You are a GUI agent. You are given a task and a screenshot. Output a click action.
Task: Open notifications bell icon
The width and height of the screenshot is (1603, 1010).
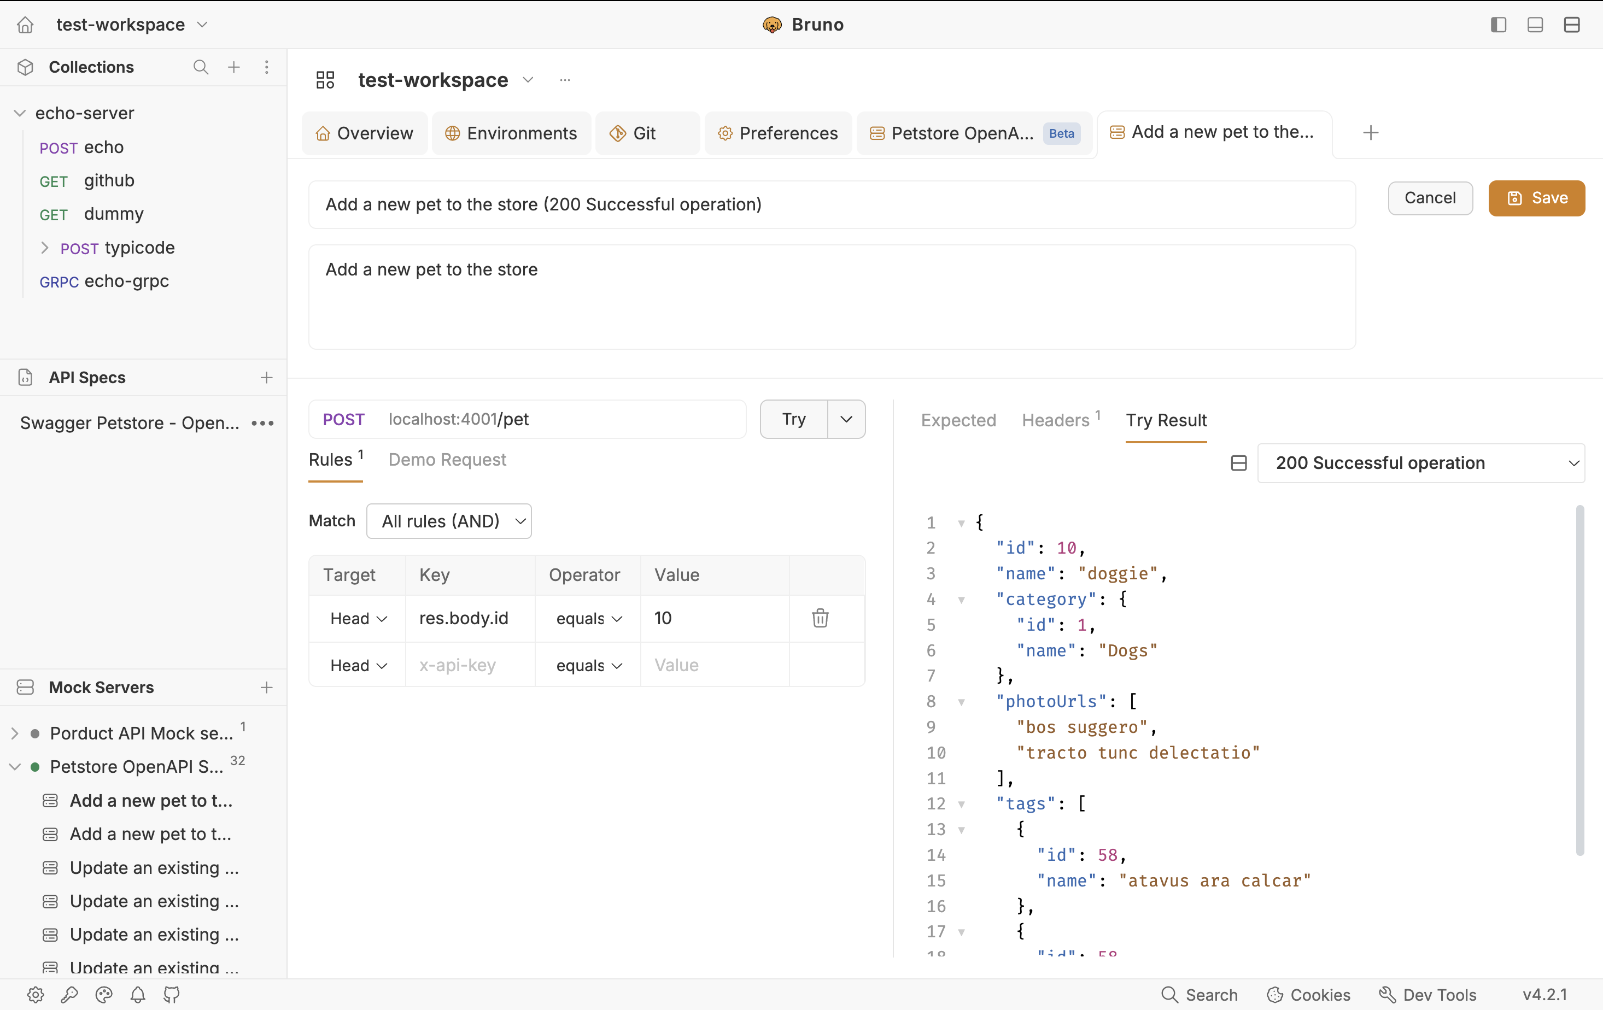[x=138, y=994]
